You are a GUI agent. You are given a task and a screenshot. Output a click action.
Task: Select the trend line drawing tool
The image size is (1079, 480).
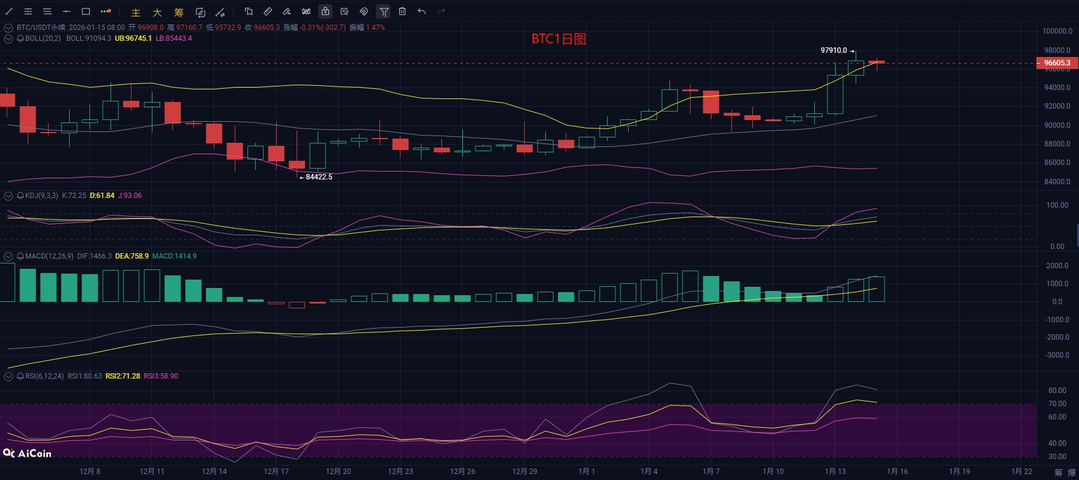coord(9,11)
